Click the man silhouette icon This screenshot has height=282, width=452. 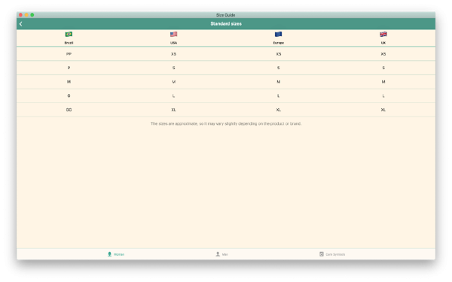click(x=218, y=254)
